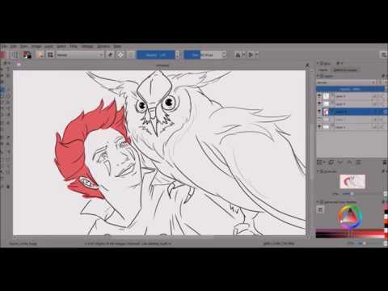The image size is (388, 291).
Task: Delete the selected layer
Action: [x=385, y=162]
